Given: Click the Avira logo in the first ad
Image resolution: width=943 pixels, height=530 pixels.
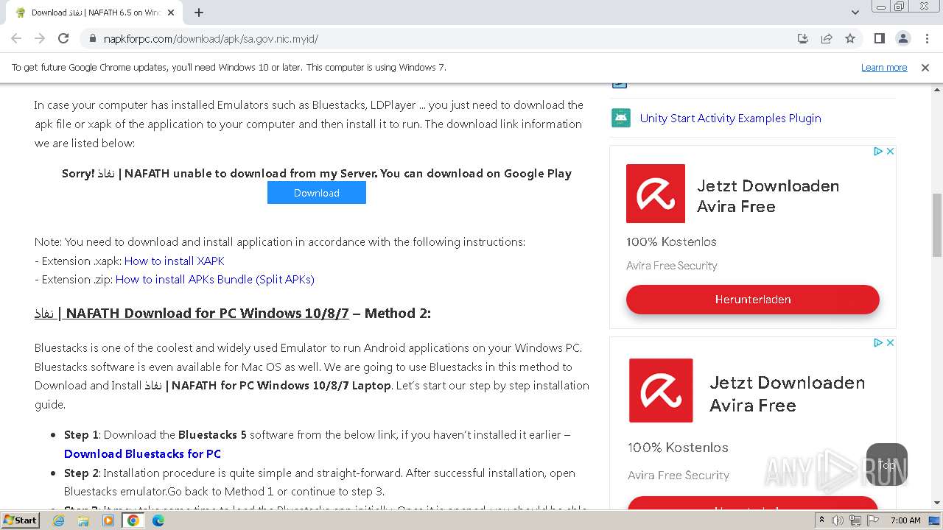Looking at the screenshot, I should (656, 194).
